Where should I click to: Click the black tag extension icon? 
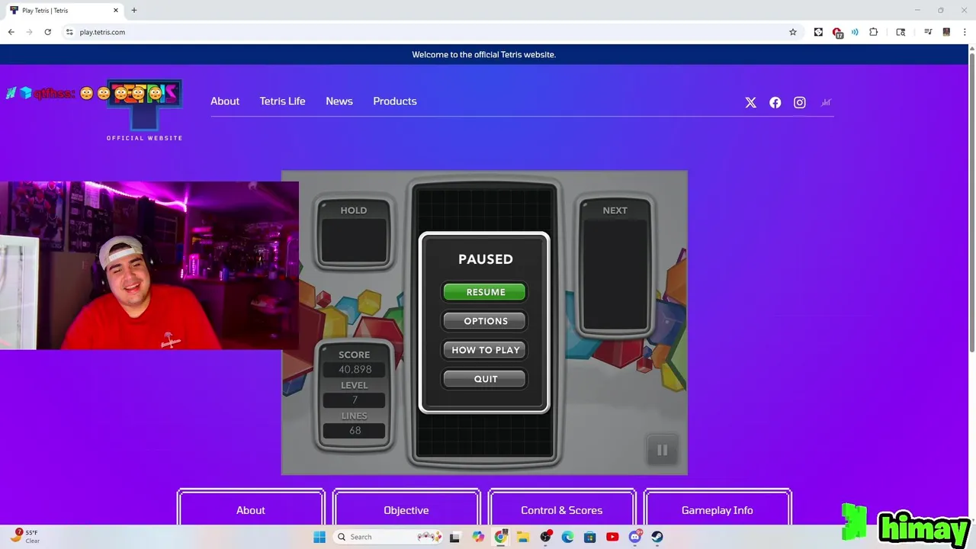pos(818,32)
